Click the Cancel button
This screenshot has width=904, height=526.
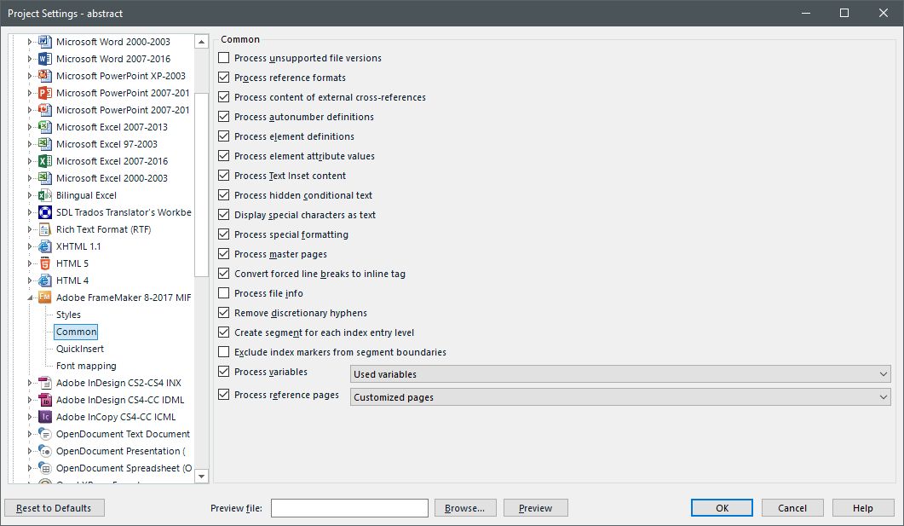[792, 508]
